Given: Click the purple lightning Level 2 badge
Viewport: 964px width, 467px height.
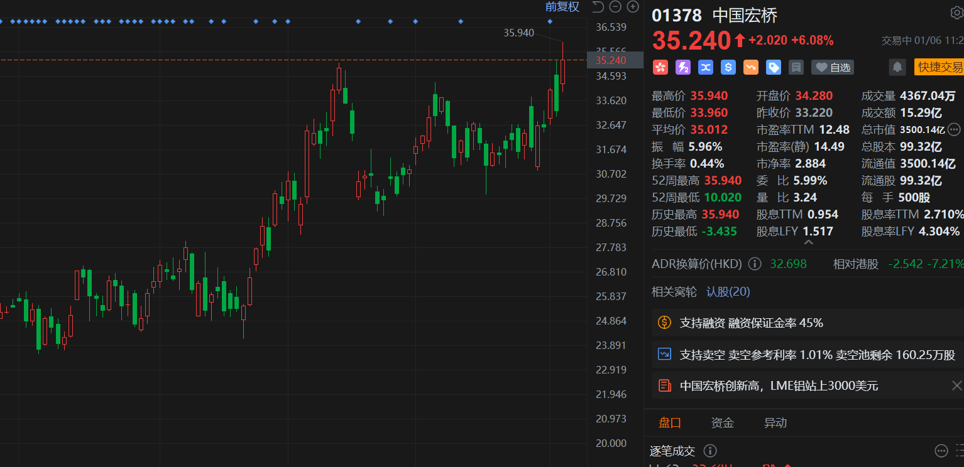Looking at the screenshot, I should point(682,67).
